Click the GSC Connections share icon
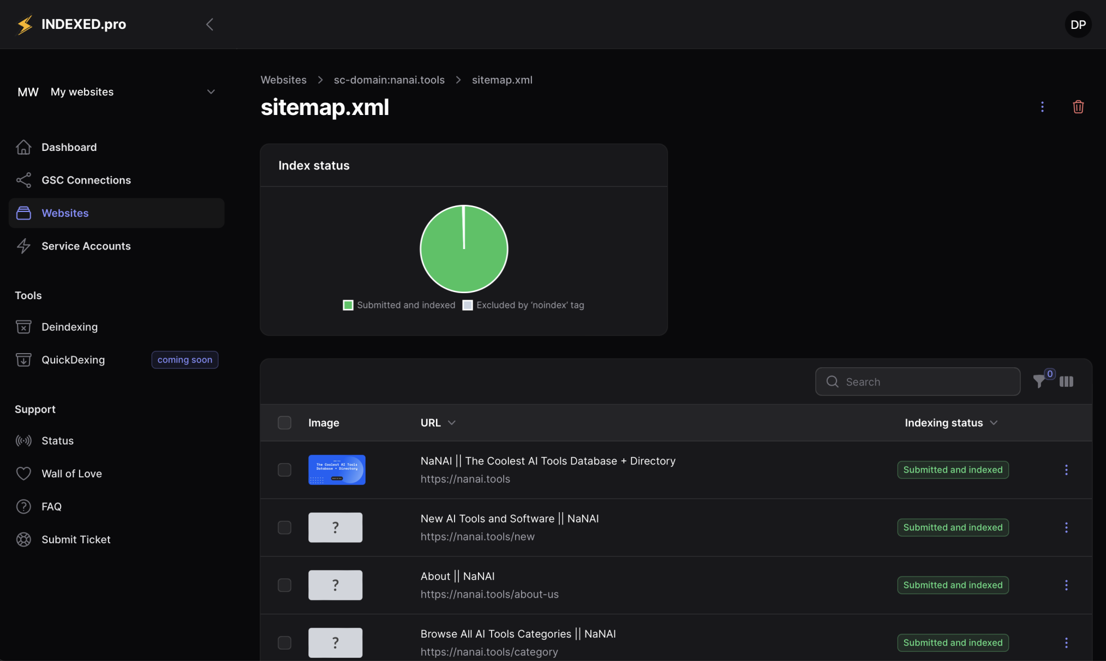1106x661 pixels. point(23,180)
